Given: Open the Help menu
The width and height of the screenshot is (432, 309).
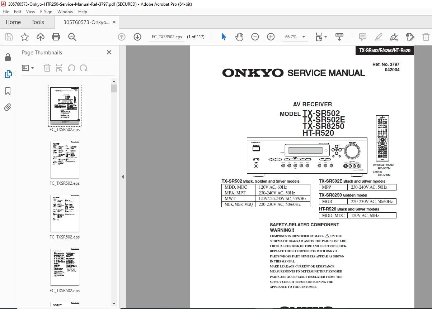Looking at the screenshot, I should point(83,12).
